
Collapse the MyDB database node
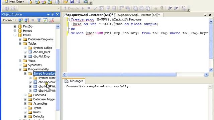click(x=15, y=35)
